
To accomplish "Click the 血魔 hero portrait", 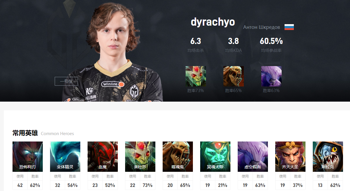I will [103, 157].
